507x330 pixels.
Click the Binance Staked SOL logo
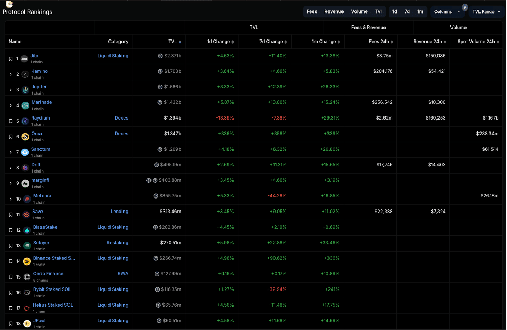(x=27, y=261)
